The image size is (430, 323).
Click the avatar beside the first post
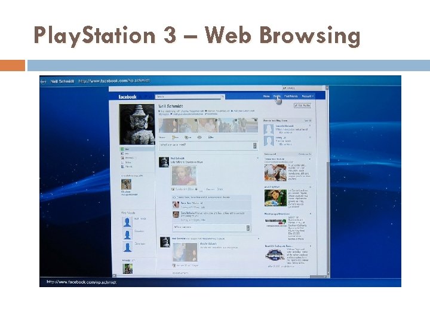click(164, 162)
